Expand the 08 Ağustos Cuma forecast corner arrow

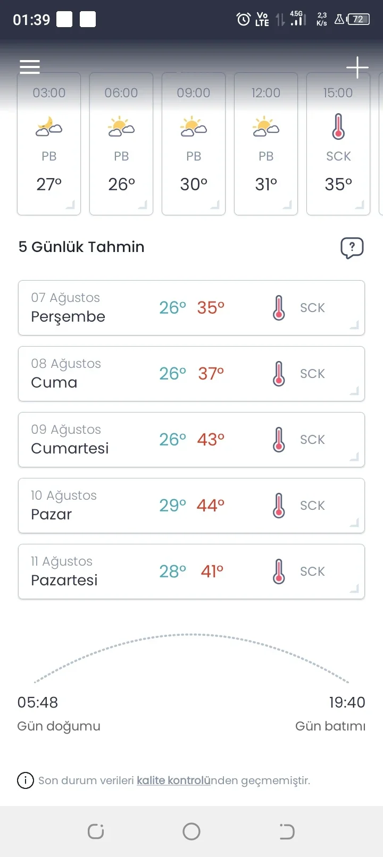click(x=354, y=391)
